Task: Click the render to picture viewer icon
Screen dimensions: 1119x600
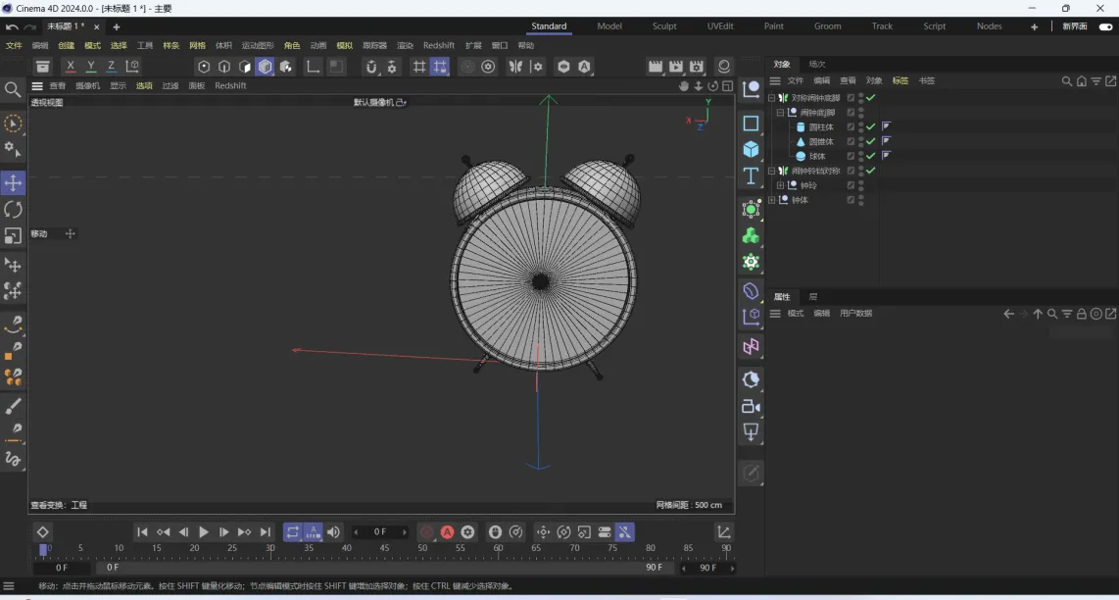Action: pyautogui.click(x=675, y=67)
